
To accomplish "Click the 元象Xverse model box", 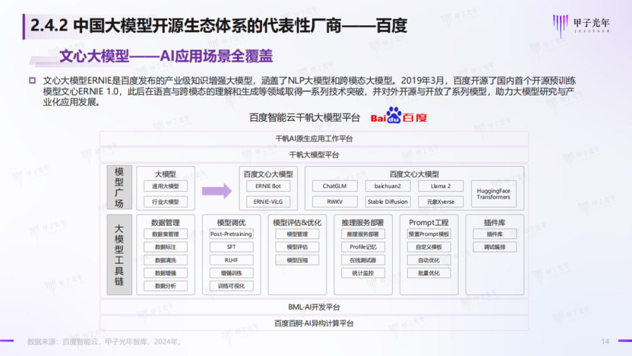I will coord(441,201).
